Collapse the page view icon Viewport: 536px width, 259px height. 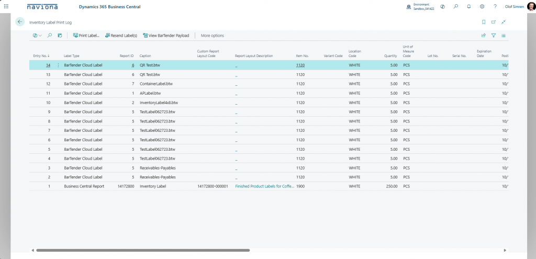pos(504,22)
